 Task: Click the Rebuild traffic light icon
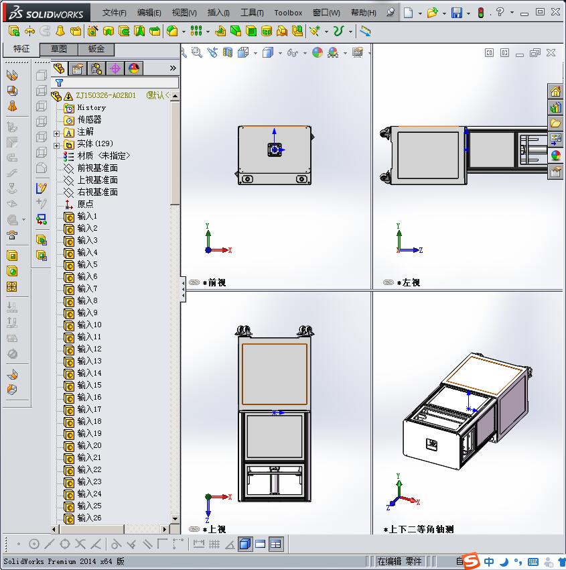[481, 13]
